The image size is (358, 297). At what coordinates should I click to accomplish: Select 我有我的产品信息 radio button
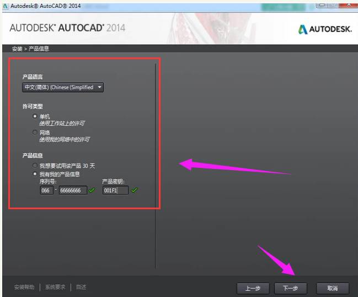tap(35, 174)
